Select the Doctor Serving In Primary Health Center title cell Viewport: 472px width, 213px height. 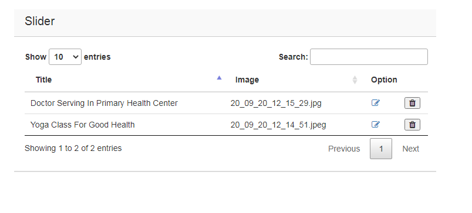pyautogui.click(x=104, y=103)
